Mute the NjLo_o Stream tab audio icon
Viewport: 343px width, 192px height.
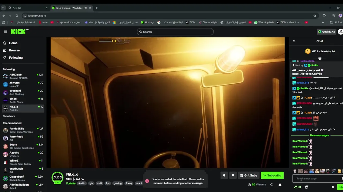click(85, 8)
